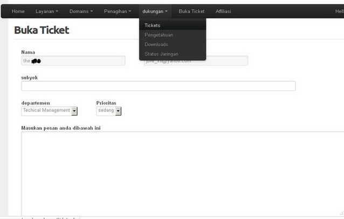Click Buka Ticket in navigation bar
This screenshot has width=344, height=219.
191,11
